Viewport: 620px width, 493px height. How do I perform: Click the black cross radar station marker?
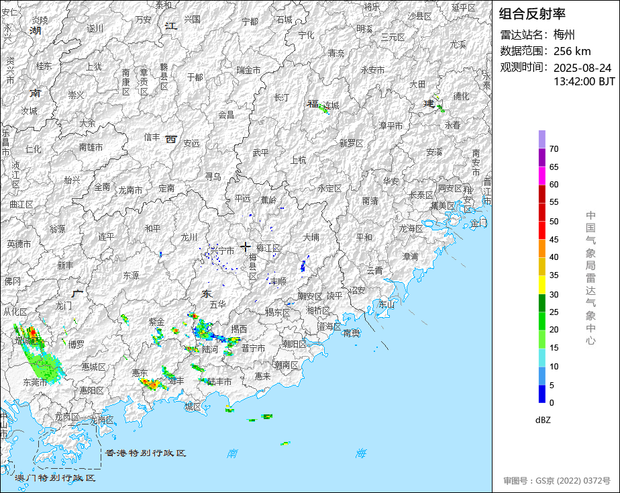tap(245, 247)
